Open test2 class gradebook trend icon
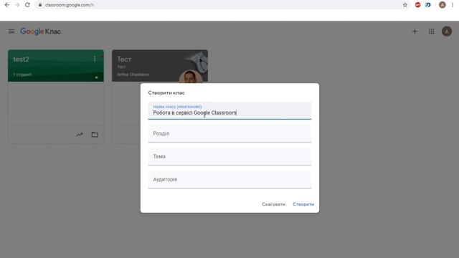 pyautogui.click(x=80, y=135)
